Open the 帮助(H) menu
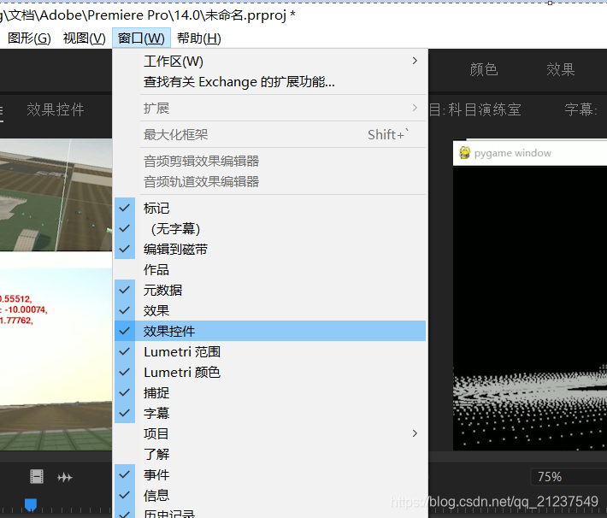 coord(199,38)
